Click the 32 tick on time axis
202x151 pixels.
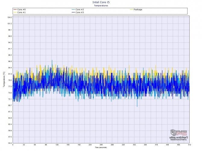(x=24, y=145)
